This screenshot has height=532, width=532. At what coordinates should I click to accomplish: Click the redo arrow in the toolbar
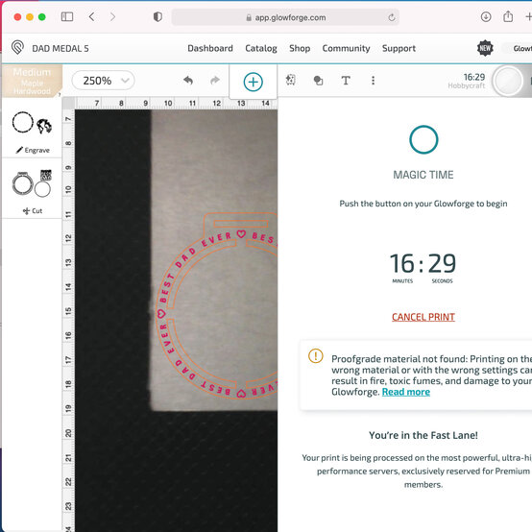coord(215,81)
